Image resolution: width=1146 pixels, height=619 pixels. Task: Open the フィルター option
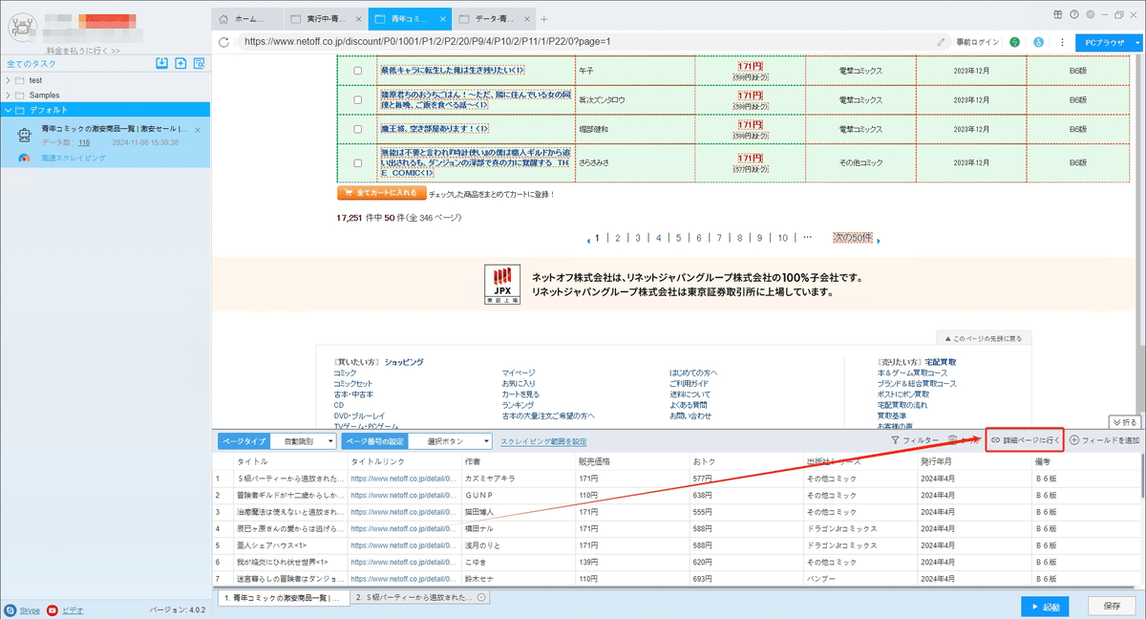(914, 440)
